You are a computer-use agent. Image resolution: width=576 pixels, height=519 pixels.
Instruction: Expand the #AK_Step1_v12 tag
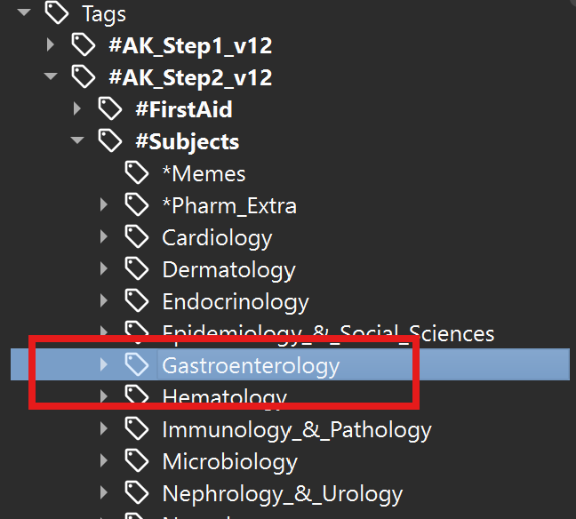click(51, 45)
